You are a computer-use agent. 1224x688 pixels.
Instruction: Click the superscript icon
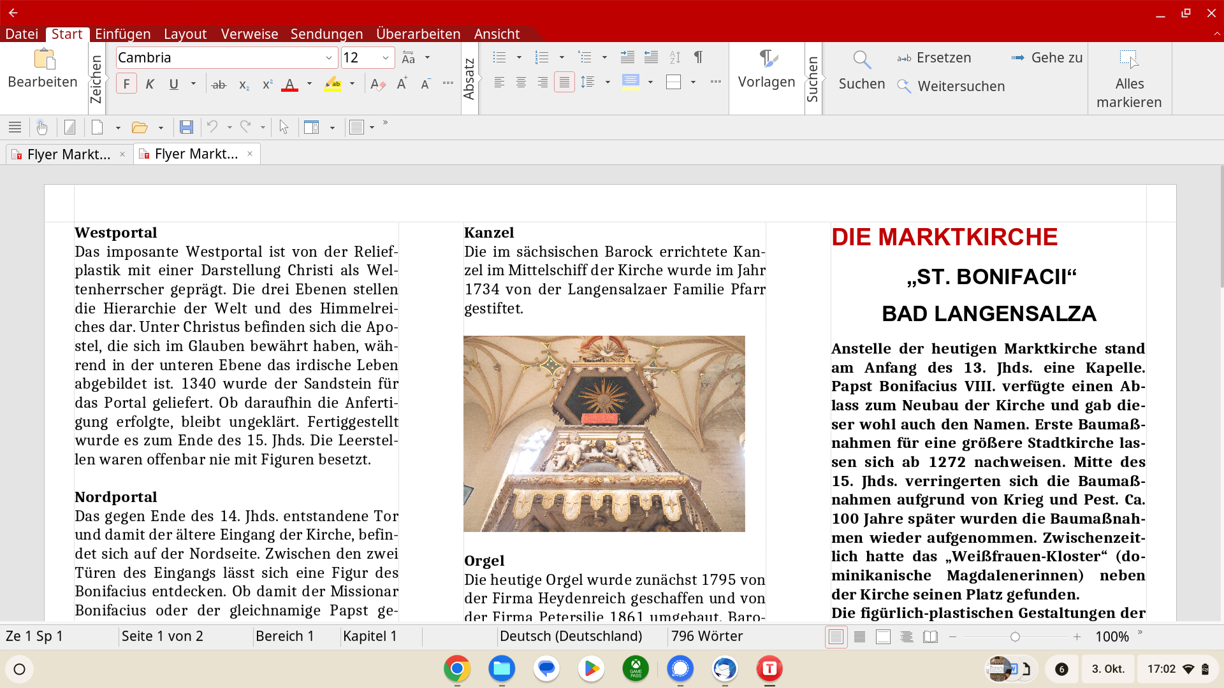[x=267, y=84]
